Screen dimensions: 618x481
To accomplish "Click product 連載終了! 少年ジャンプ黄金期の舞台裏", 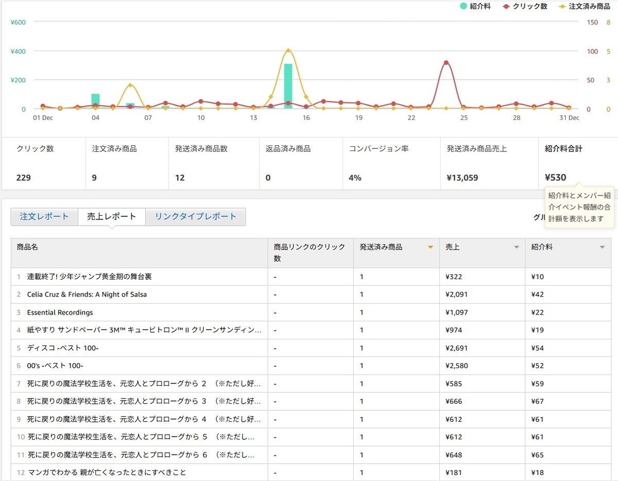I will (90, 277).
